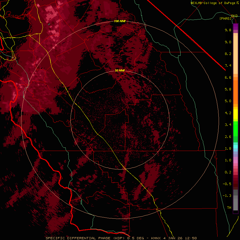The image size is (240, 240).
Task: Click the -1.3 value on the scale
Action: click(227, 196)
